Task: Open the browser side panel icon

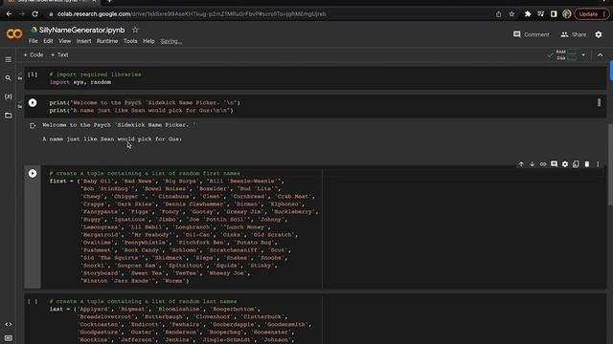Action: tap(554, 14)
